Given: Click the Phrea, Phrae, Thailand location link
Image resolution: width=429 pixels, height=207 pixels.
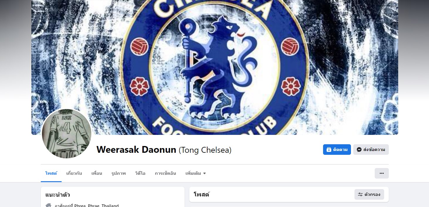Looking at the screenshot, I should [x=97, y=206].
